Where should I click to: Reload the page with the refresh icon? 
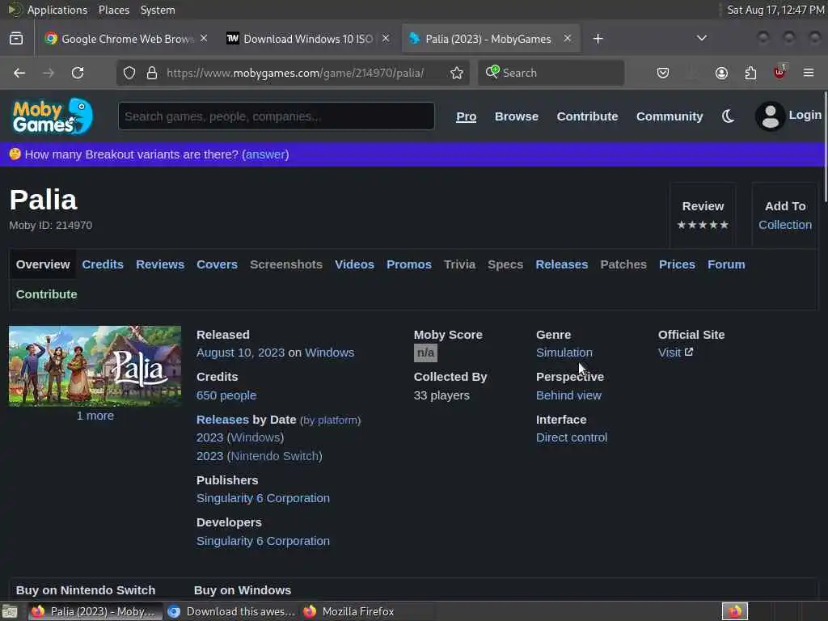point(78,73)
